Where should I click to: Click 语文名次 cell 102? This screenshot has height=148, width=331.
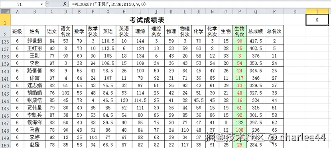pos(66,93)
